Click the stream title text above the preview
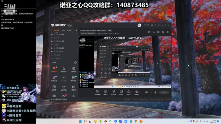Viewport: 221px width, 124px height. (x=93, y=30)
